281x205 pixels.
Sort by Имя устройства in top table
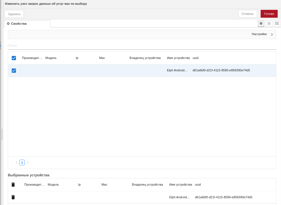tap(178, 58)
